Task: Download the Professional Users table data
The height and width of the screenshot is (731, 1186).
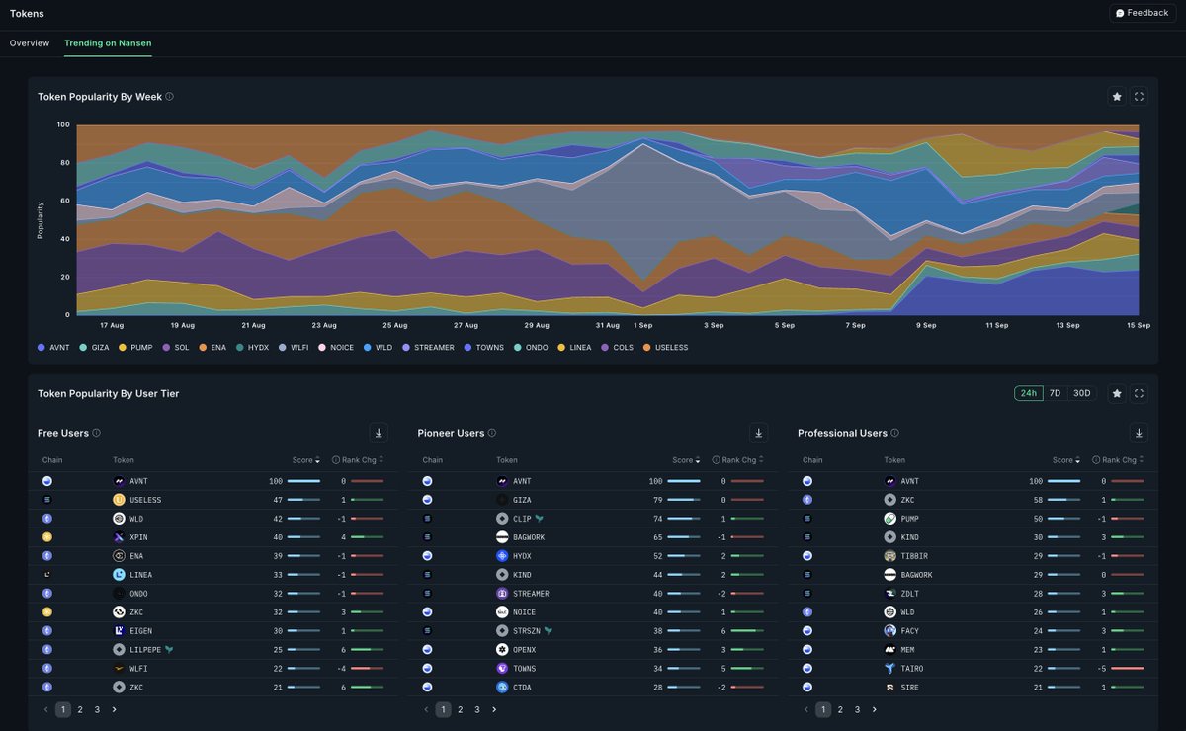Action: coord(1139,432)
